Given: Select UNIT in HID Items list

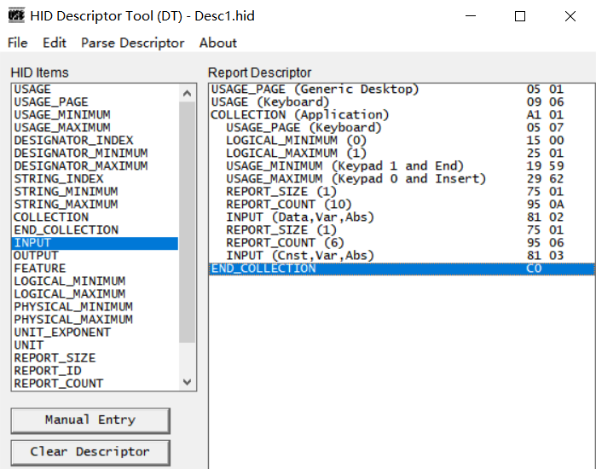Looking at the screenshot, I should pyautogui.click(x=95, y=345).
